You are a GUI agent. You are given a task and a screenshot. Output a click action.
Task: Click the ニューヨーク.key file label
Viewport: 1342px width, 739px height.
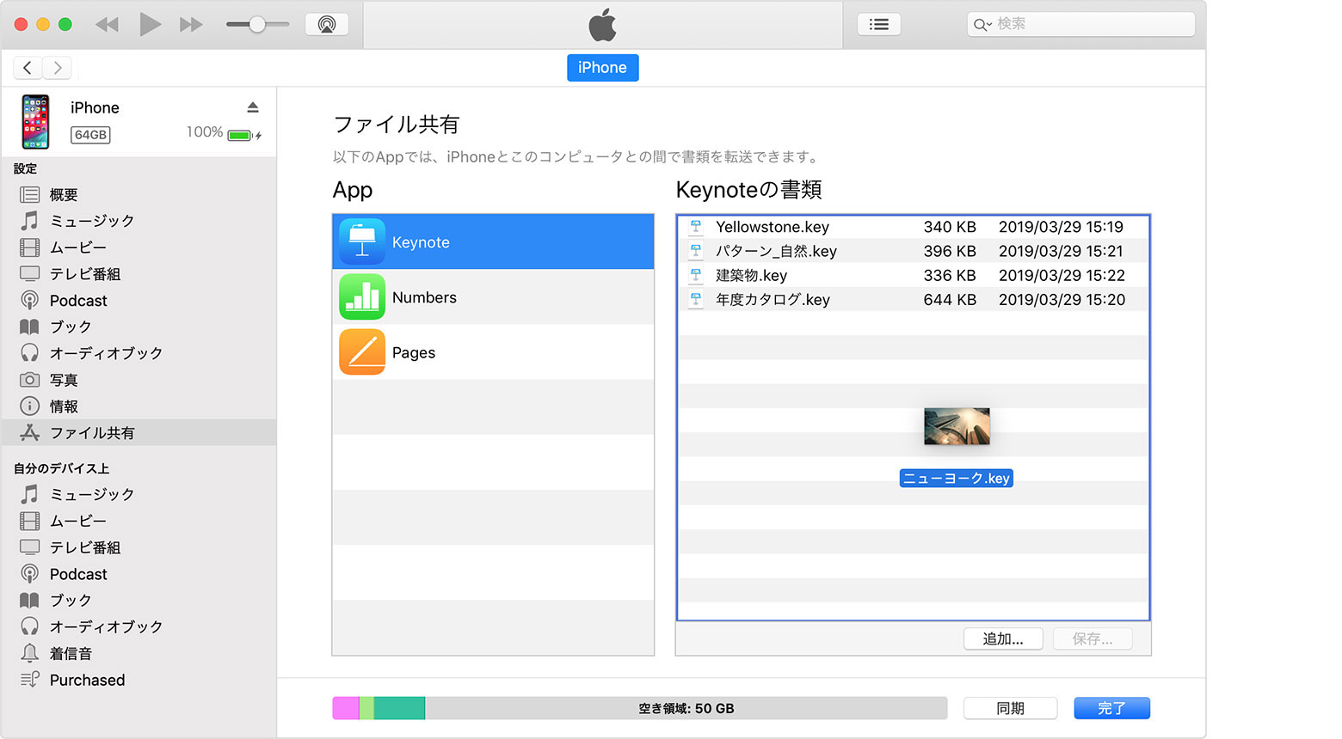(957, 479)
